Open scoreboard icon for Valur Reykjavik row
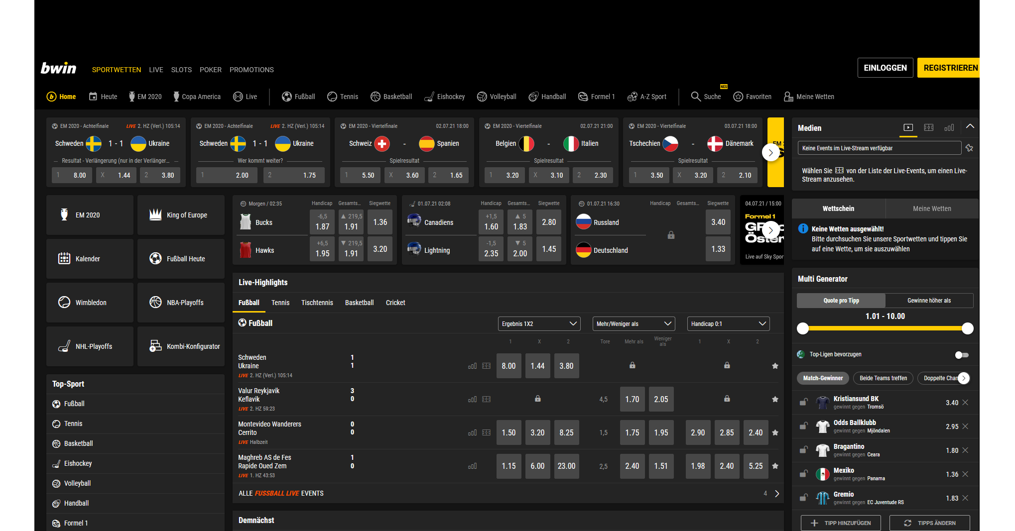 click(x=487, y=399)
